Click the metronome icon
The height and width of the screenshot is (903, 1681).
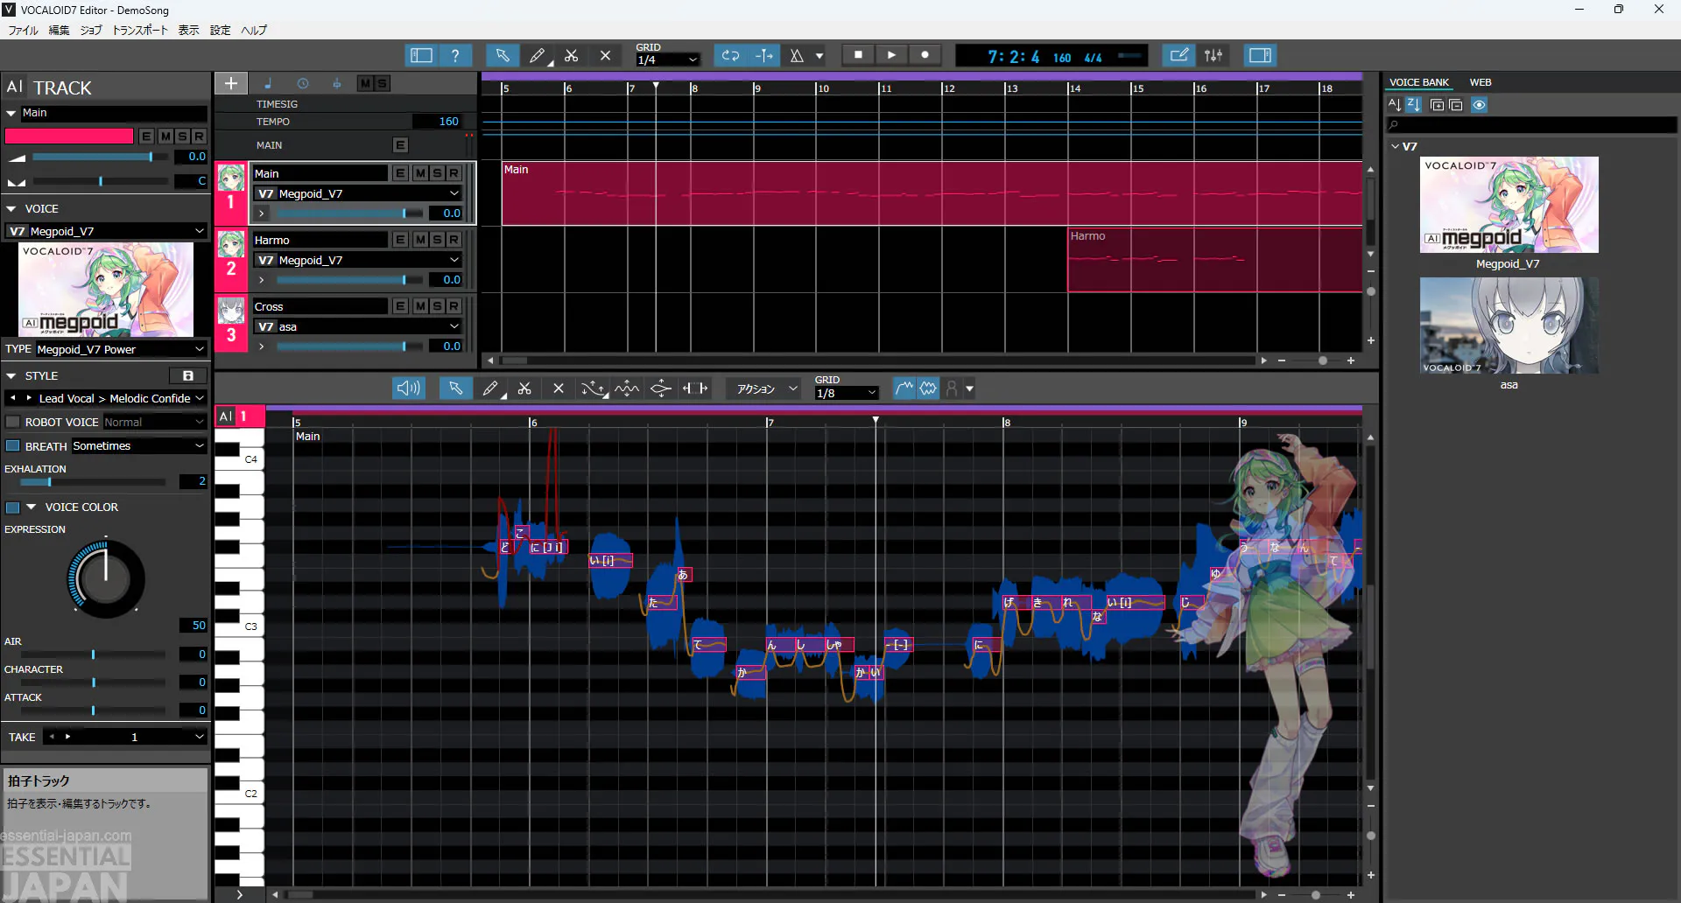coord(797,55)
